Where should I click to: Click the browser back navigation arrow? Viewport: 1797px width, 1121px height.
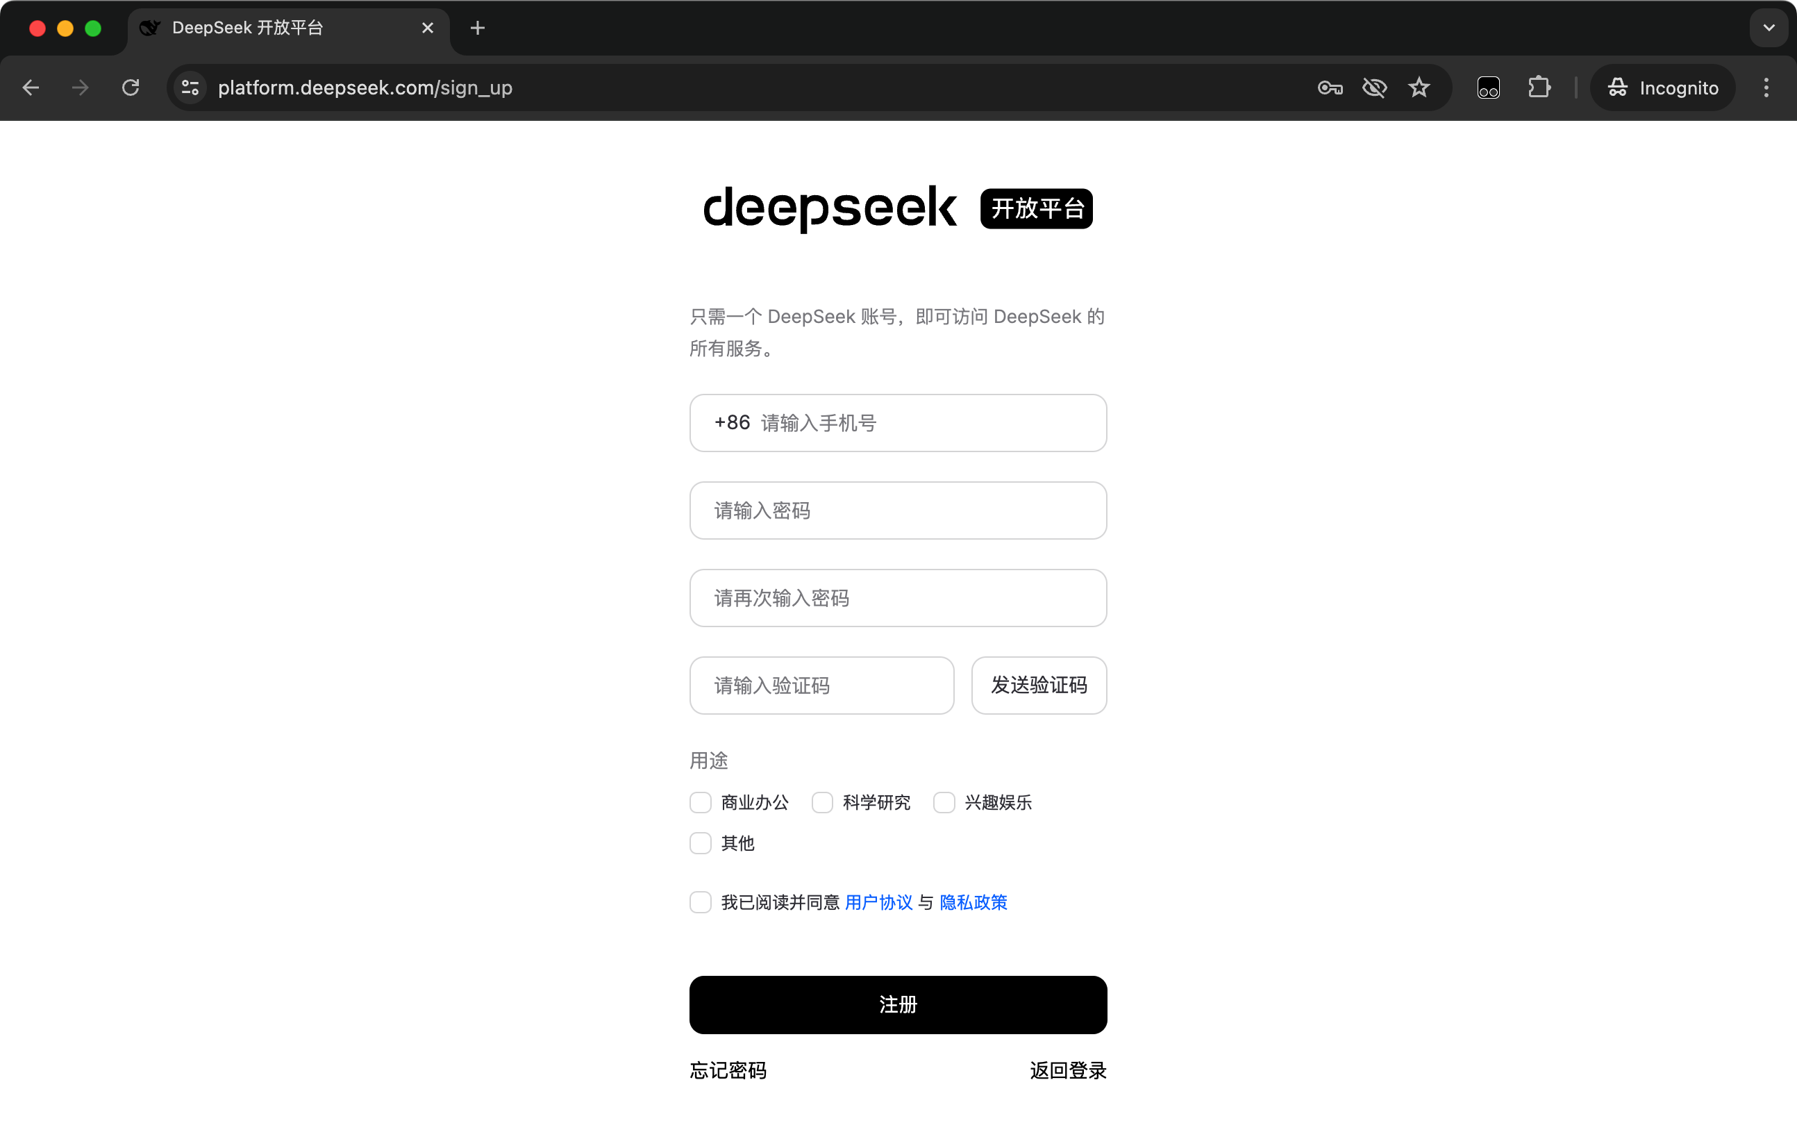pos(31,88)
